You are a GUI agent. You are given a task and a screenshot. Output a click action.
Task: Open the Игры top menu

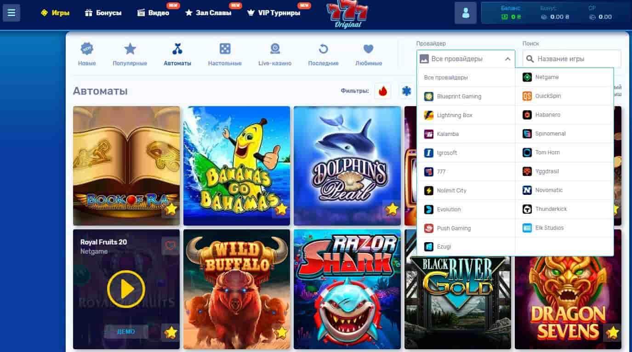click(55, 13)
